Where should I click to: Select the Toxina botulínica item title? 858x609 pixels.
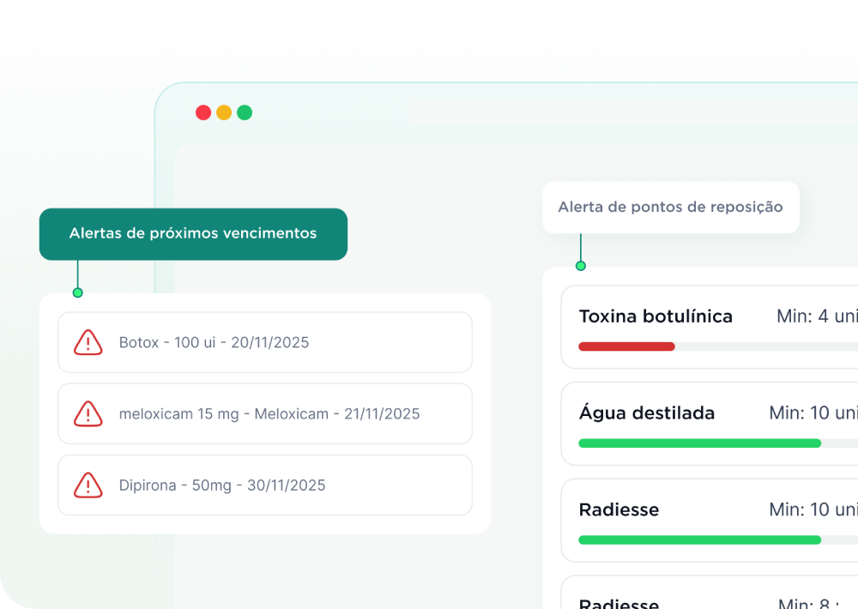[656, 317]
